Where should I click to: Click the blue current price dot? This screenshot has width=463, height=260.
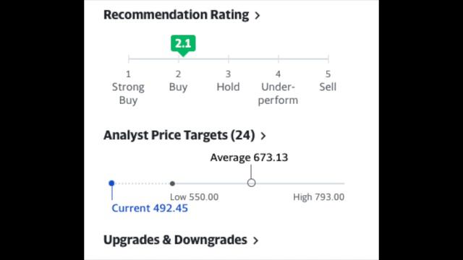[x=111, y=183]
